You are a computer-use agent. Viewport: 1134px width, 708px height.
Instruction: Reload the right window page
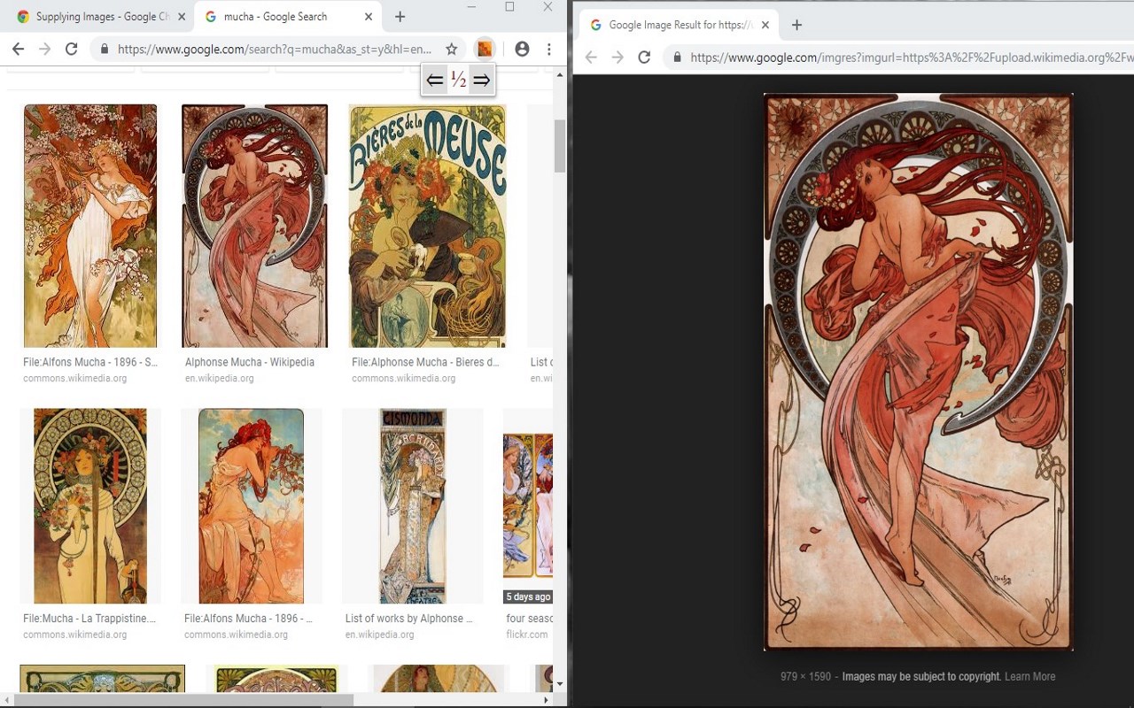(x=645, y=58)
